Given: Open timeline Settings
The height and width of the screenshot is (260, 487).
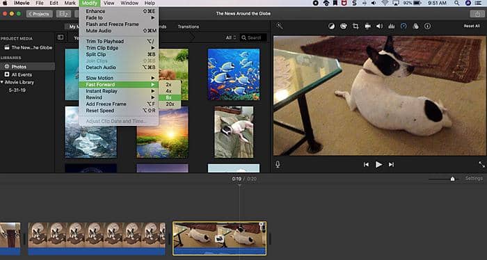Looking at the screenshot, I should tap(474, 179).
